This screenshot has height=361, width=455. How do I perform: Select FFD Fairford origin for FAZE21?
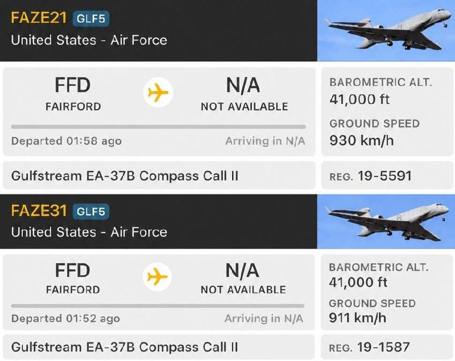coord(73,94)
